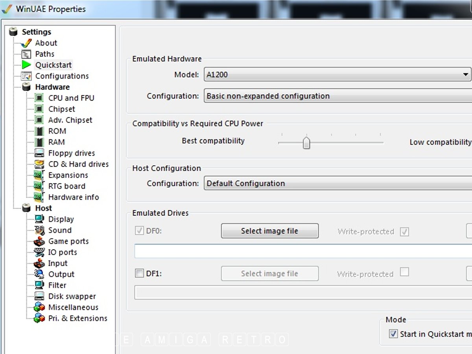
Task: Expand Host Configuration dropdown
Action: pos(337,183)
